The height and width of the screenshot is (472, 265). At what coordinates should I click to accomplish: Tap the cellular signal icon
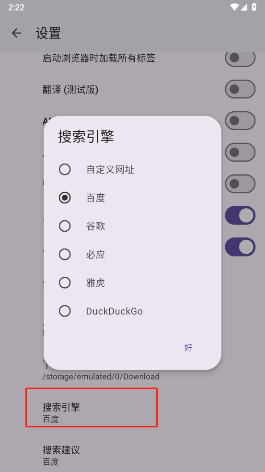pos(244,7)
